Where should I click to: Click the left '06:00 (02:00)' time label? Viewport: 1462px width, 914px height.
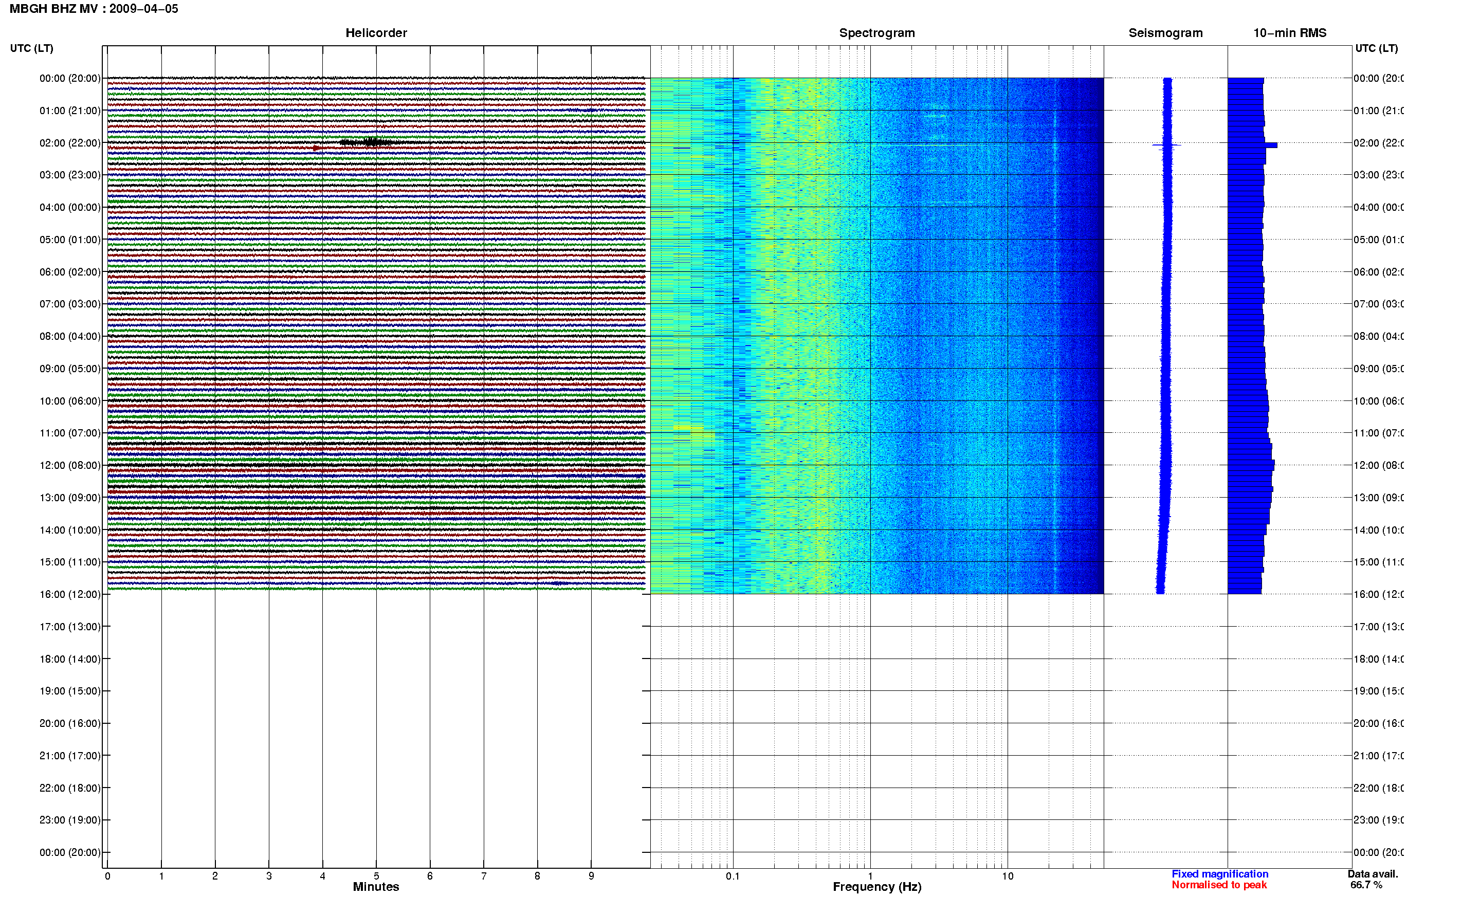(70, 272)
